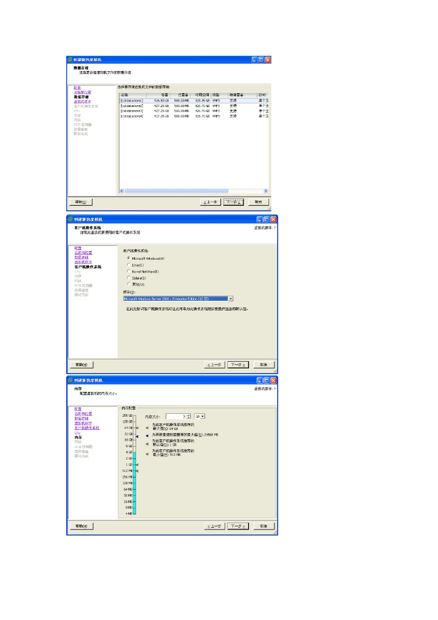Click the vSphere icon in data storage dialog title

[70, 60]
